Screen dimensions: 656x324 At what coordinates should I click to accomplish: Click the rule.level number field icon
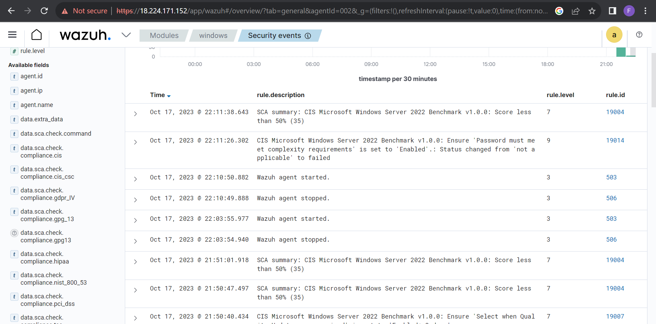tap(14, 51)
